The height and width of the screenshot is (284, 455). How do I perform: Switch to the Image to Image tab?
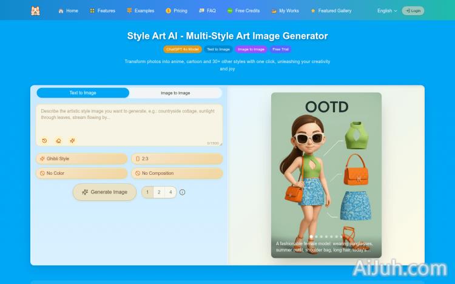click(x=175, y=93)
